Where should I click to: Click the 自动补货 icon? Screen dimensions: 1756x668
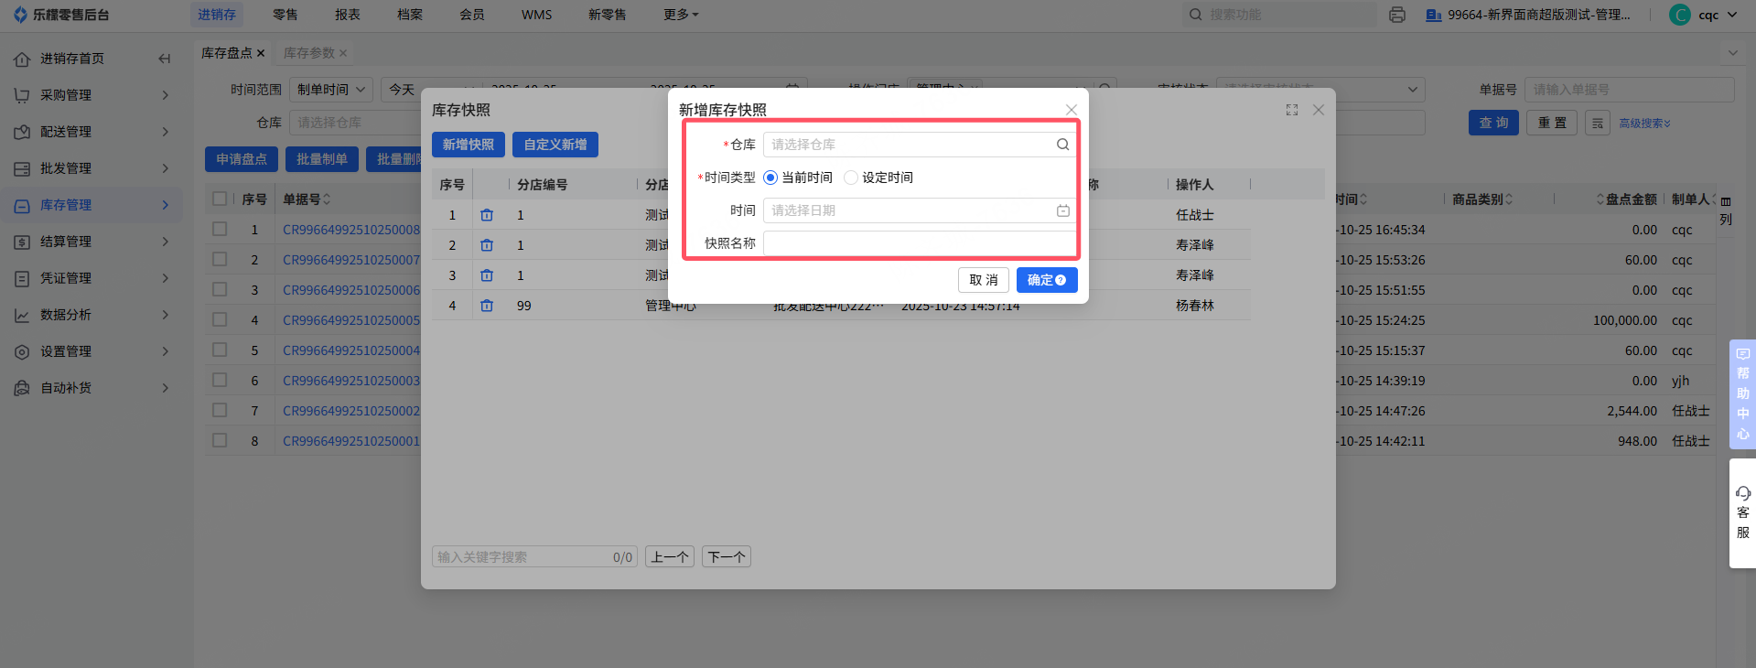(22, 388)
